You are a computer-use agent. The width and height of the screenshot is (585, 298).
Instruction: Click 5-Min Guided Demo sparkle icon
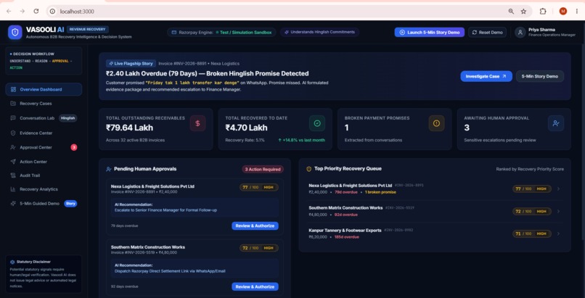click(13, 204)
